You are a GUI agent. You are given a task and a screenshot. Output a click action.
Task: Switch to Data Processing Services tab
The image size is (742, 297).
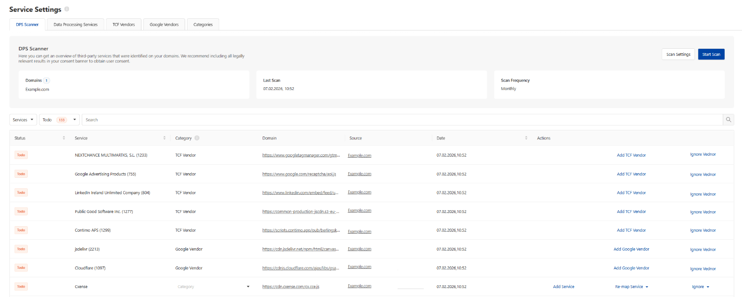(x=76, y=24)
